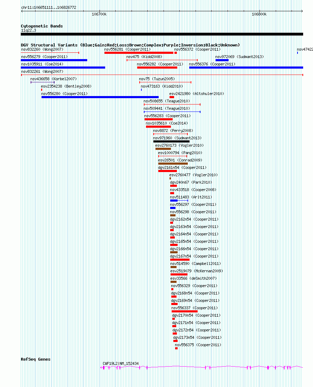The height and width of the screenshot is (387, 313).
Task: Select dgv2167n54 (Cooper2011) variant
Action: pos(180,260)
